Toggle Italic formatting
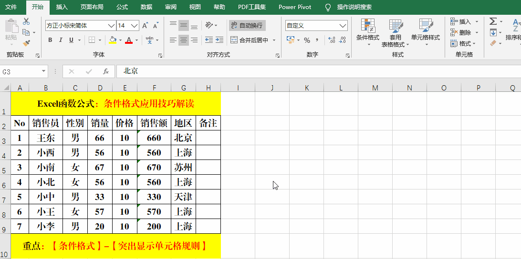 [x=61, y=40]
